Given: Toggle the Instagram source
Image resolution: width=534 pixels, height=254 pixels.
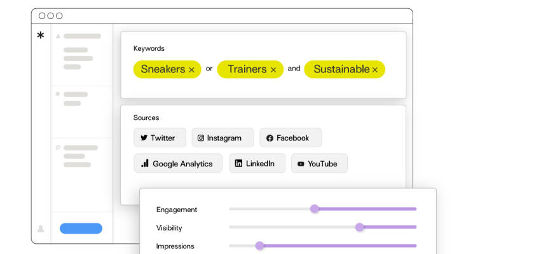Looking at the screenshot, I should (222, 138).
